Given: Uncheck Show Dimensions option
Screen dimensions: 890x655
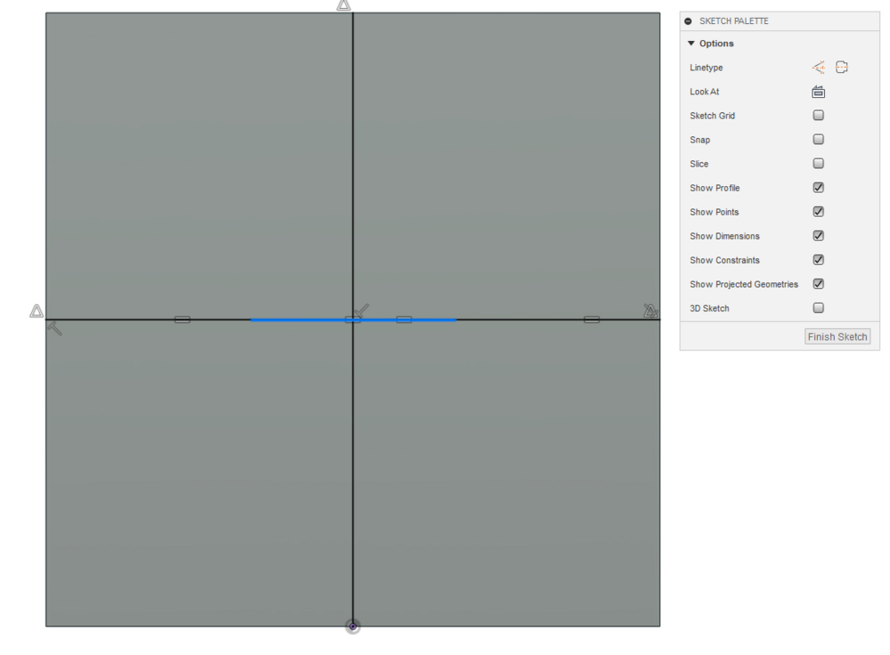Looking at the screenshot, I should click(818, 236).
